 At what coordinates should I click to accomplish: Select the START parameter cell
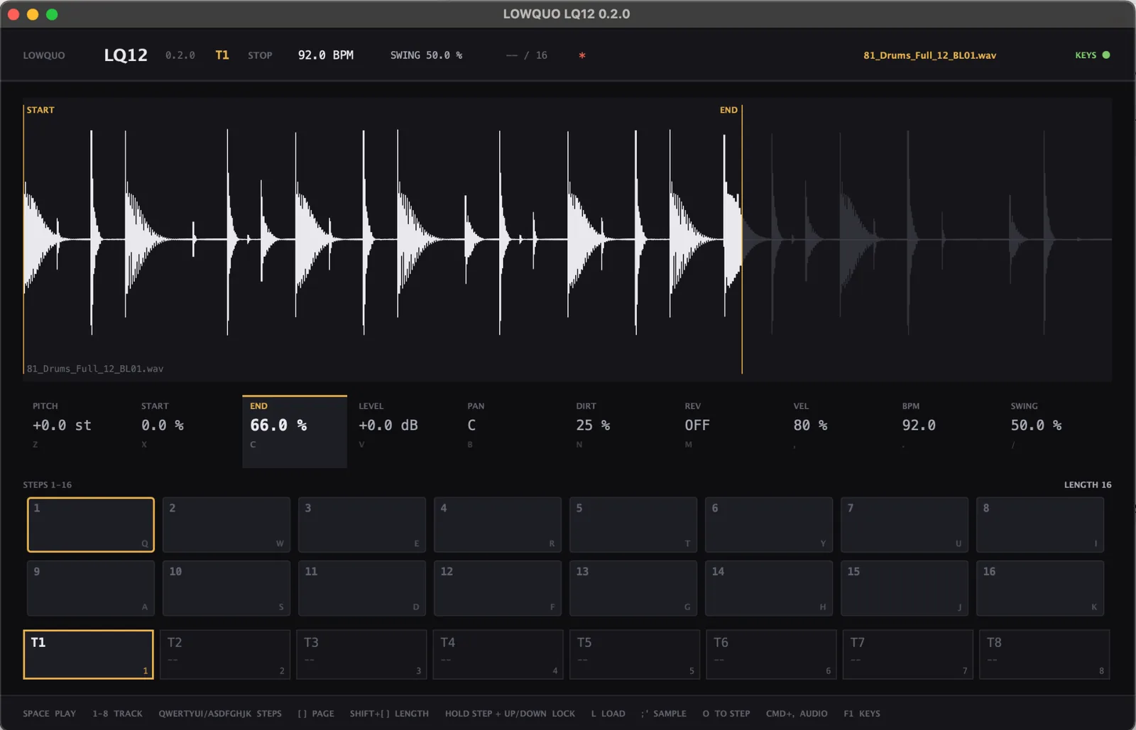pos(185,431)
